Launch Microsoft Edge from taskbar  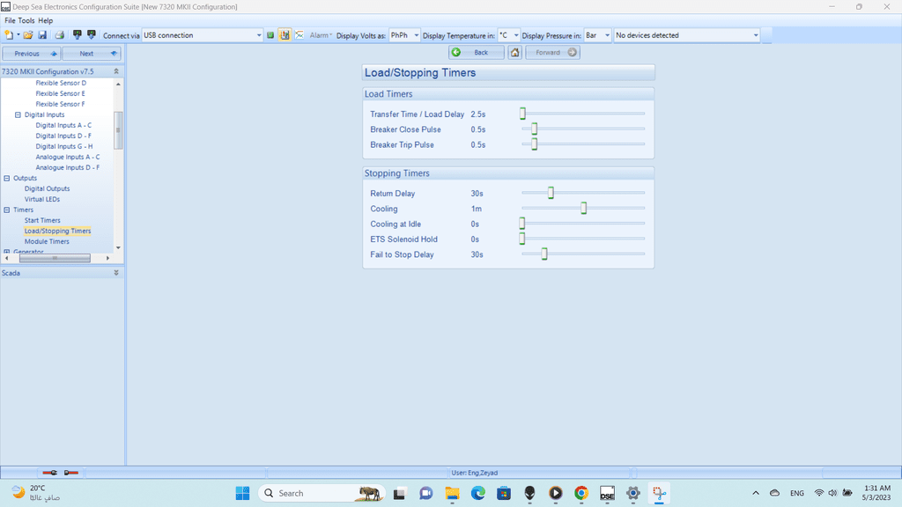click(x=478, y=493)
